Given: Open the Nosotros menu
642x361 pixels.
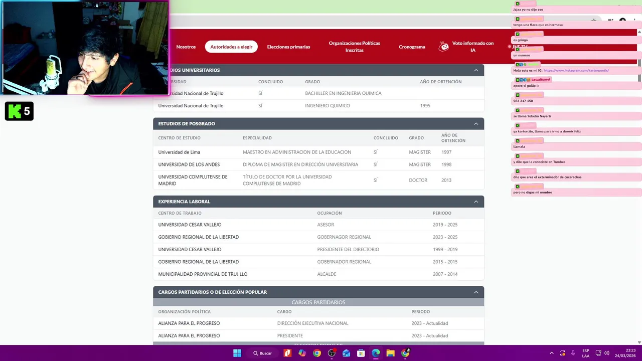Looking at the screenshot, I should pyautogui.click(x=186, y=47).
